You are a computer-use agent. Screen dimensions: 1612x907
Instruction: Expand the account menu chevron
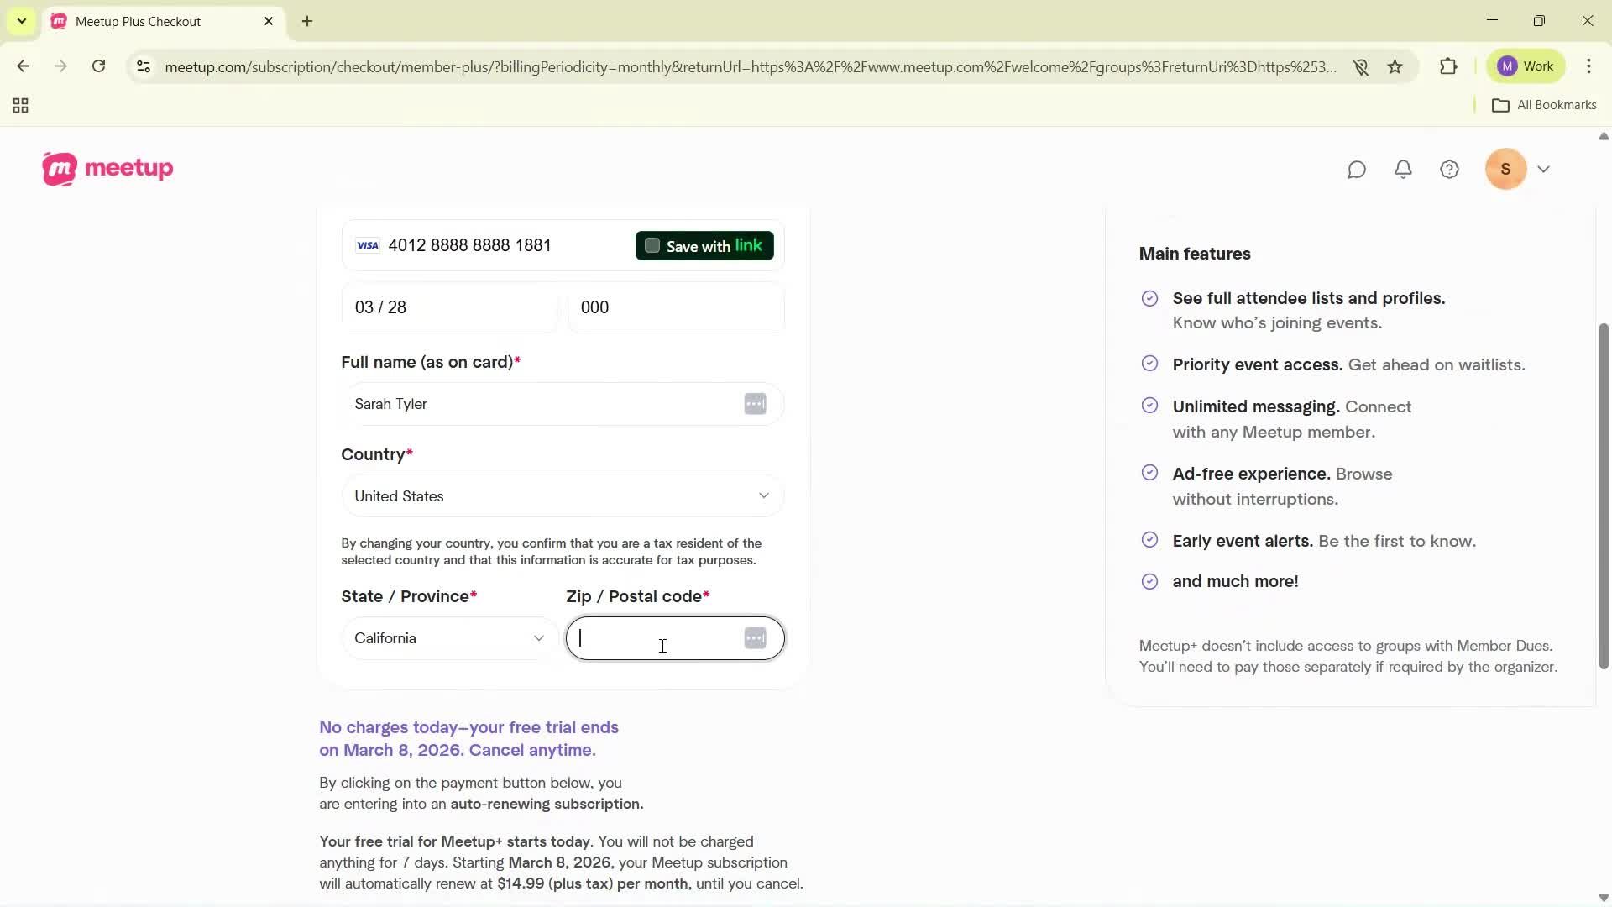(1545, 169)
